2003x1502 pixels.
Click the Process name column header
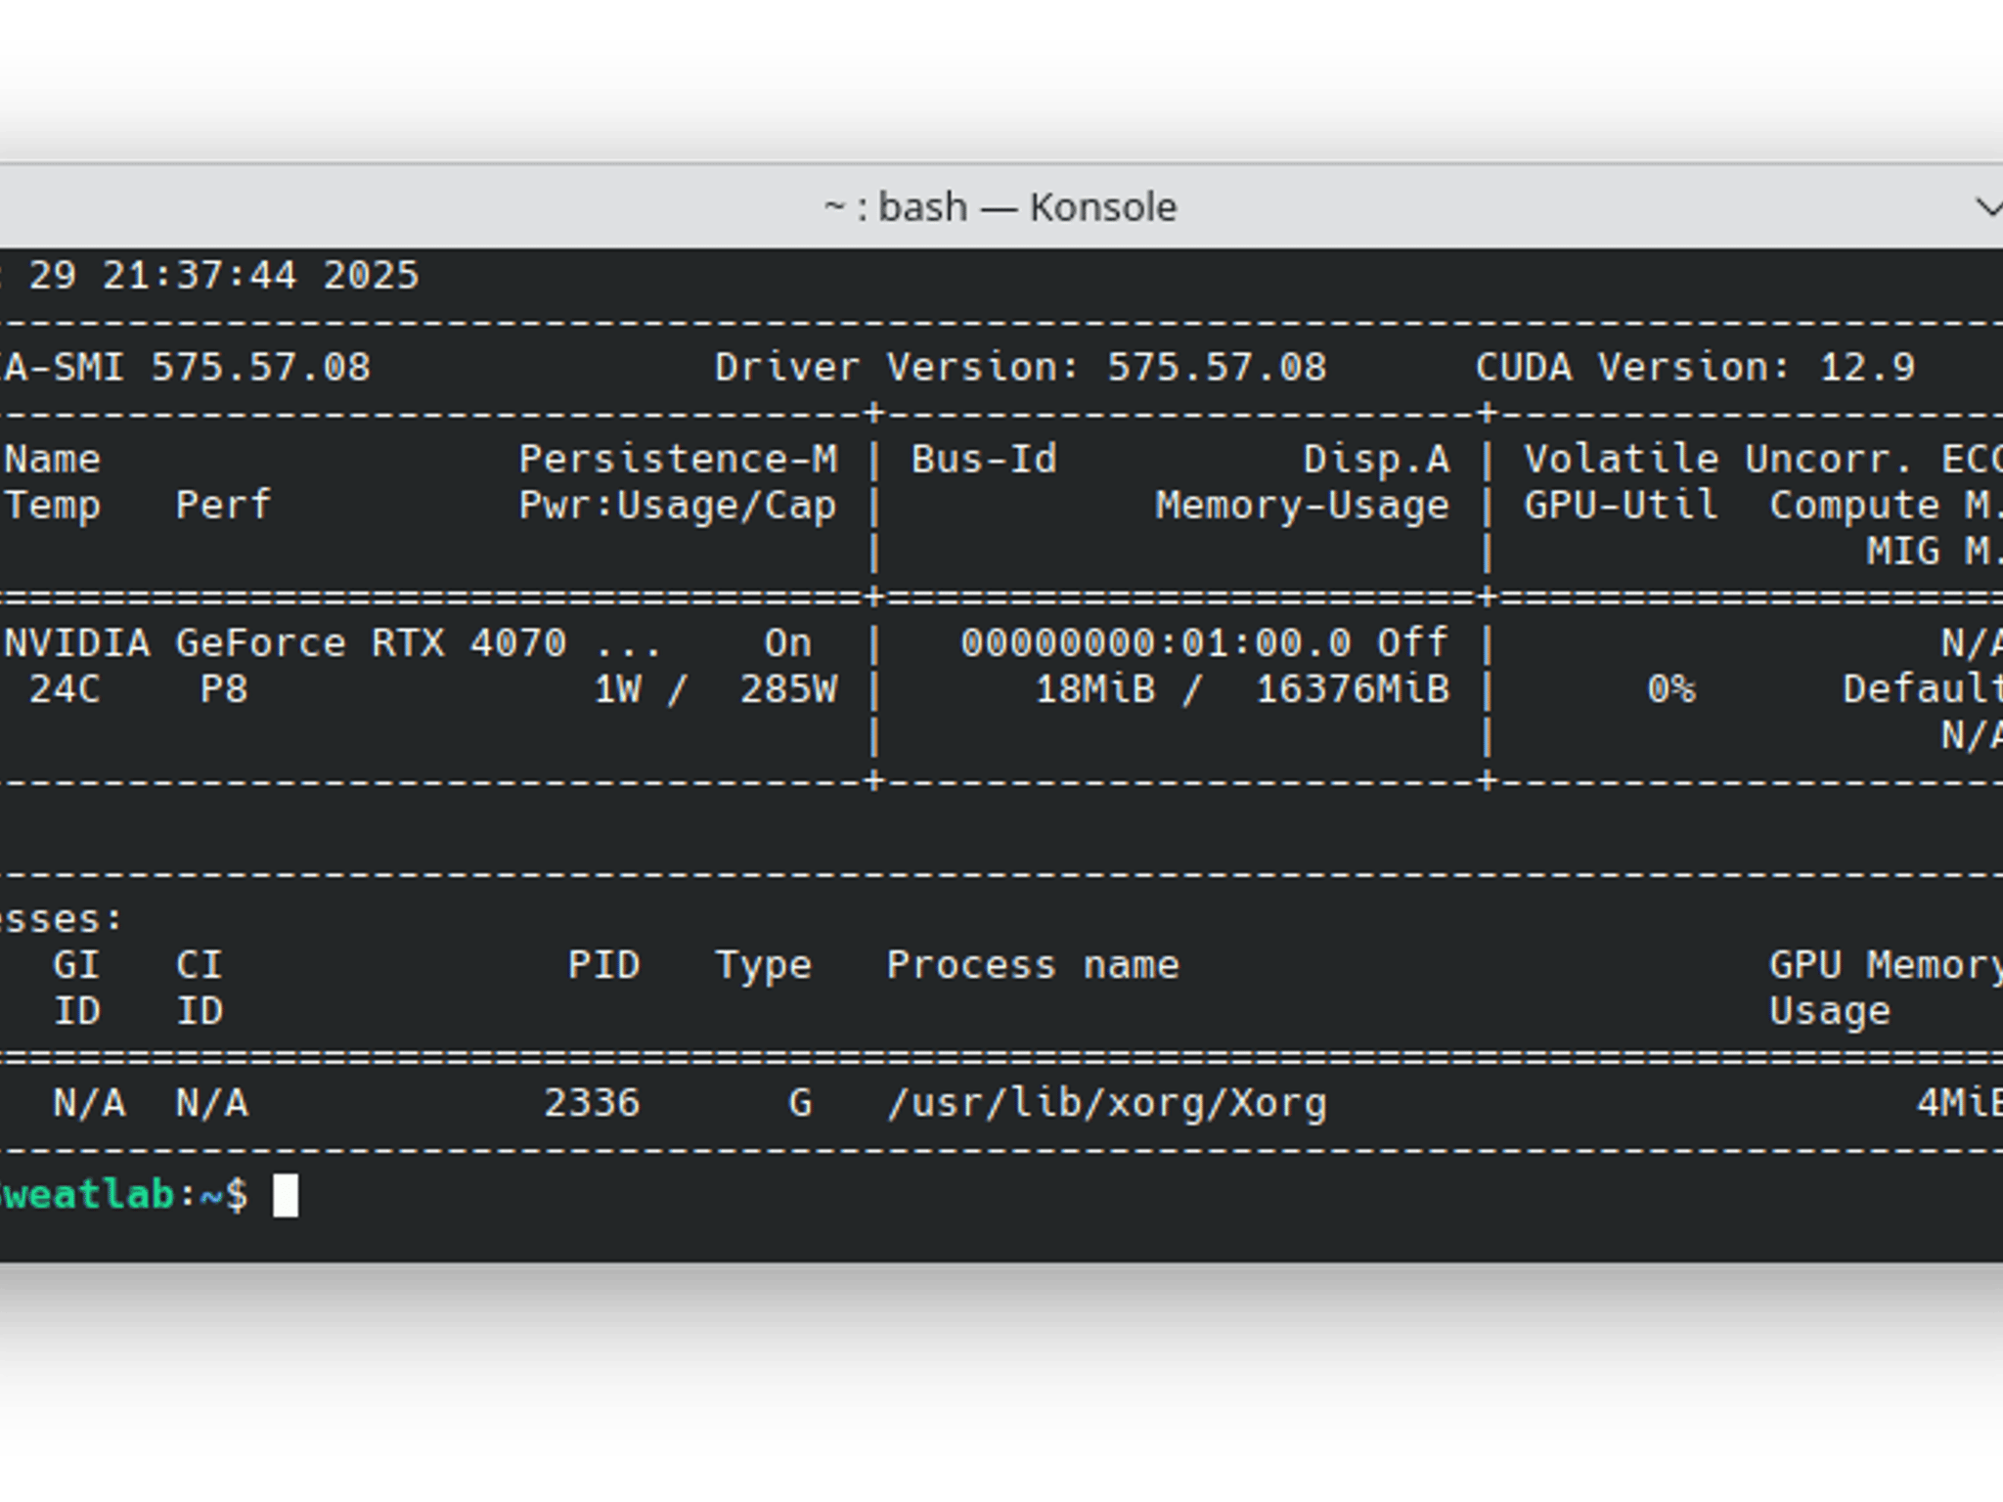1033,966
